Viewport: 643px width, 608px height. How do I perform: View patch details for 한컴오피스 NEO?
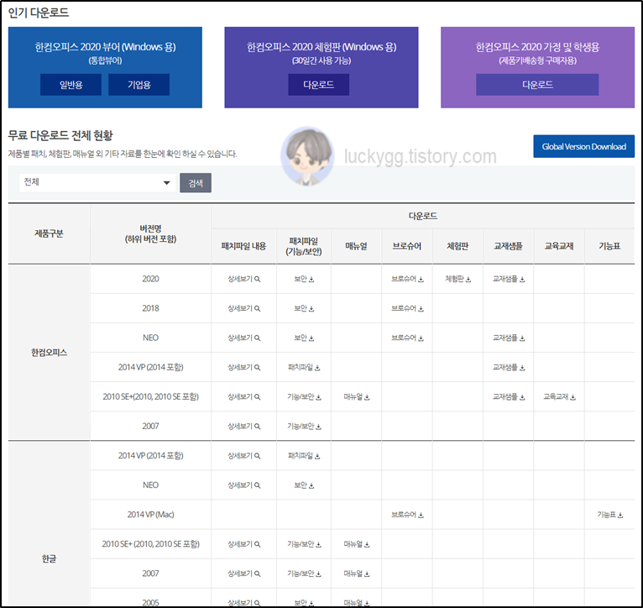[244, 338]
